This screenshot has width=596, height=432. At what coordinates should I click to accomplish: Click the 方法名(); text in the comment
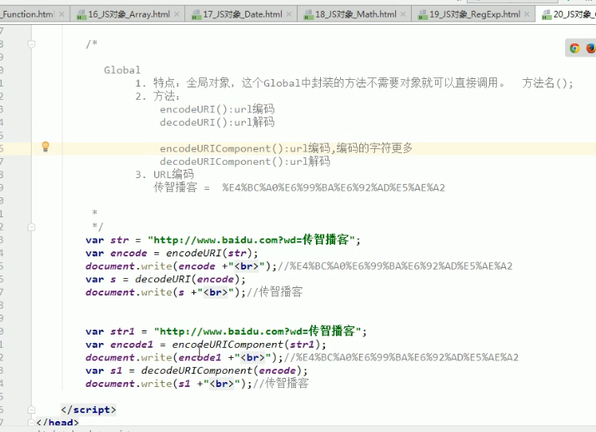pyautogui.click(x=548, y=82)
